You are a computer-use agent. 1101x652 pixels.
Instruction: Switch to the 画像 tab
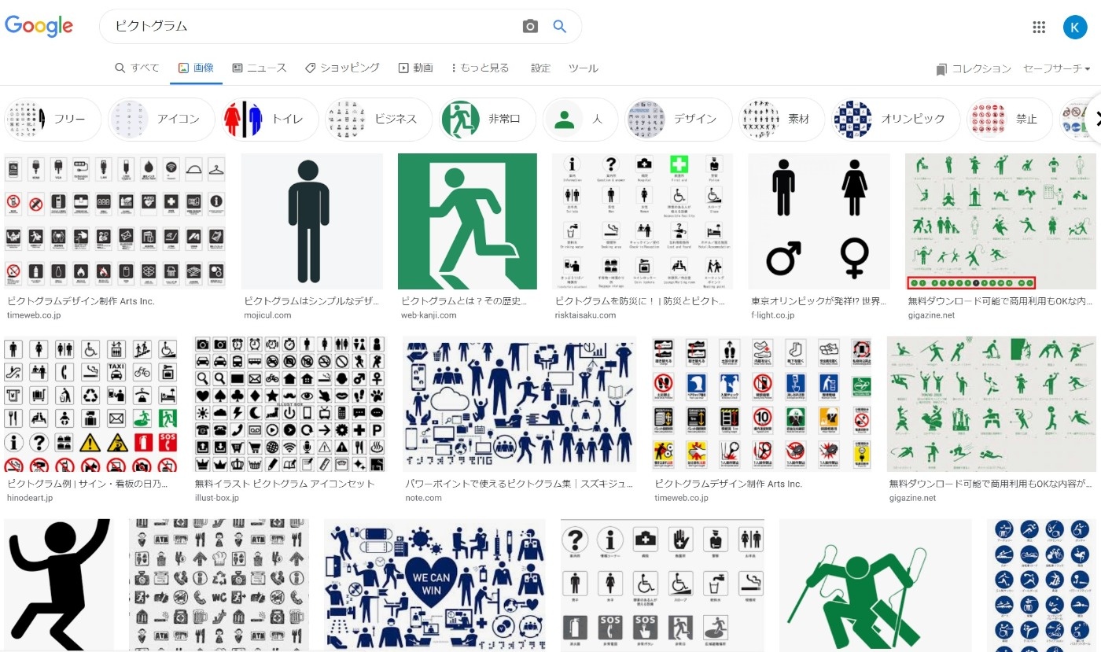click(195, 68)
